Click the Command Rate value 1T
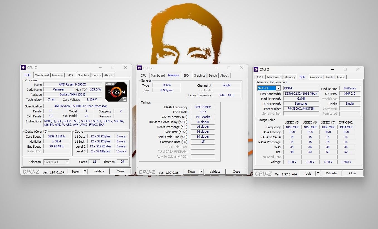Screen dimensions: 378x229 point(202,142)
